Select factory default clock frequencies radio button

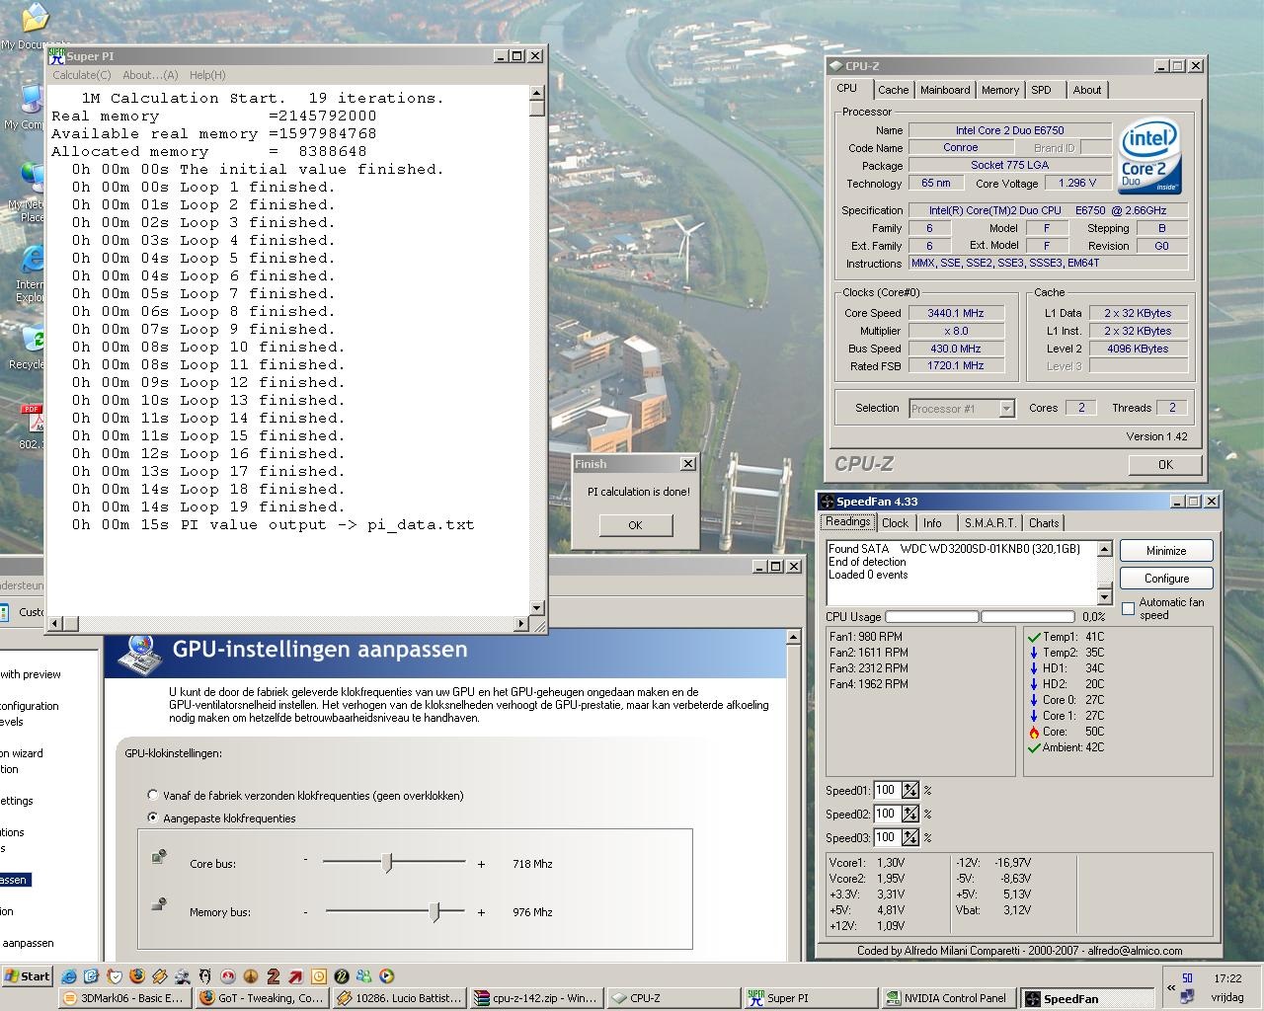click(x=153, y=795)
